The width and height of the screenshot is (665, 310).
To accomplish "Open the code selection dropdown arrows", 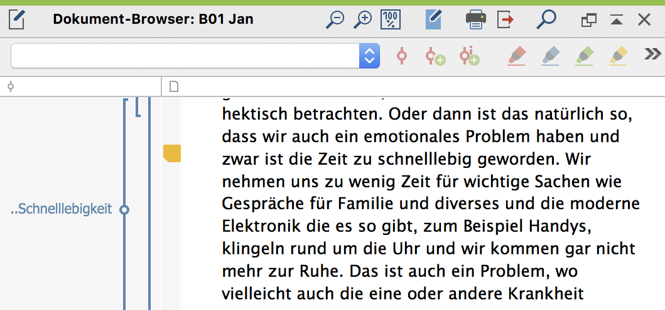I will [369, 55].
